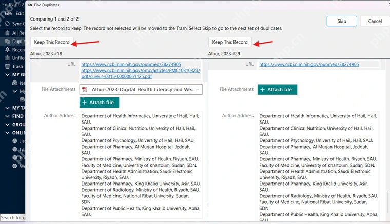Click Author Address field of record #18
This screenshot has height=224, width=390.
141,165
